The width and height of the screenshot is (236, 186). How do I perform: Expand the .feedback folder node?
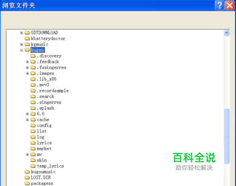tap(27, 62)
